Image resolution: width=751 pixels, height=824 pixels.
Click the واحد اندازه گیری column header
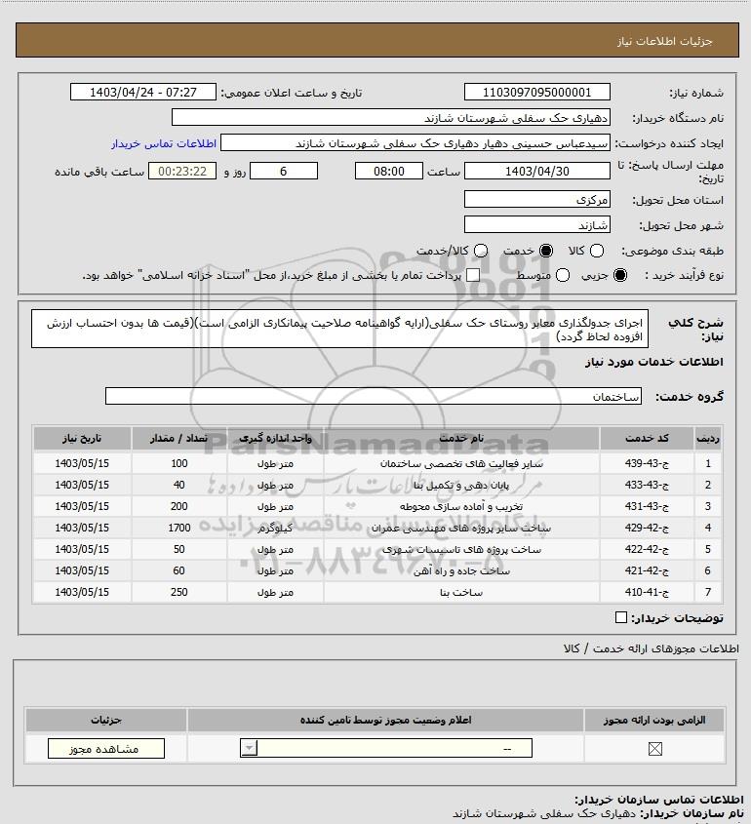pos(275,438)
